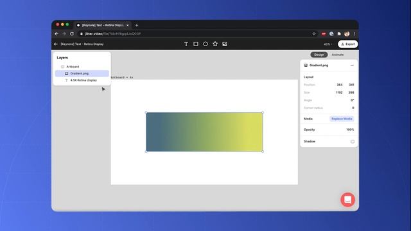Open the 40% zoom dropdown
The image size is (411, 231).
coord(328,44)
